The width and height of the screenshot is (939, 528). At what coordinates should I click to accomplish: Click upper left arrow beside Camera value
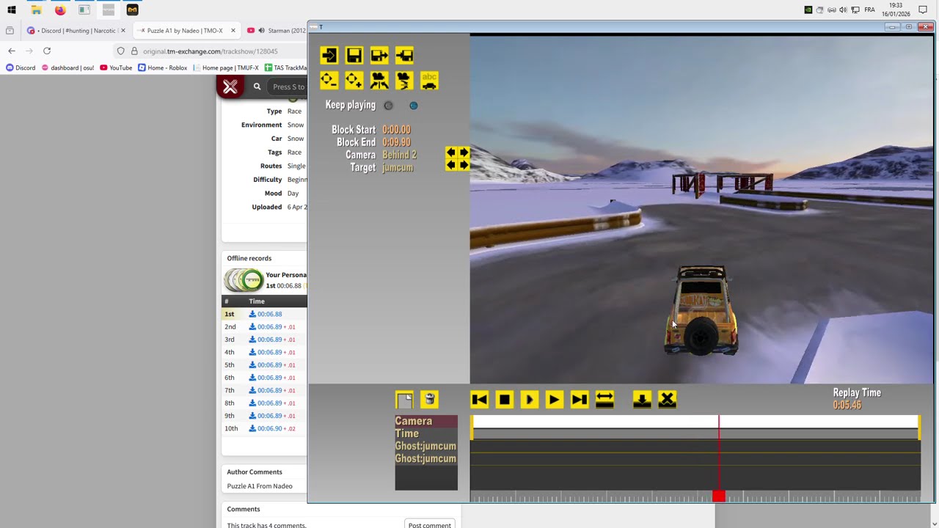[450, 153]
